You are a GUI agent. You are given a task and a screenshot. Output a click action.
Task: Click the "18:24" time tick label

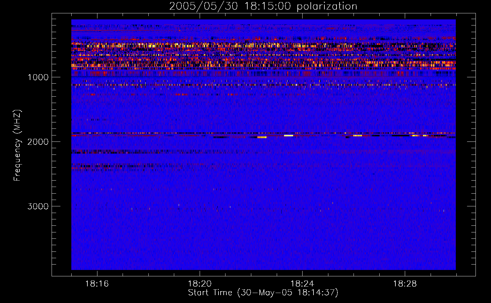302,284
